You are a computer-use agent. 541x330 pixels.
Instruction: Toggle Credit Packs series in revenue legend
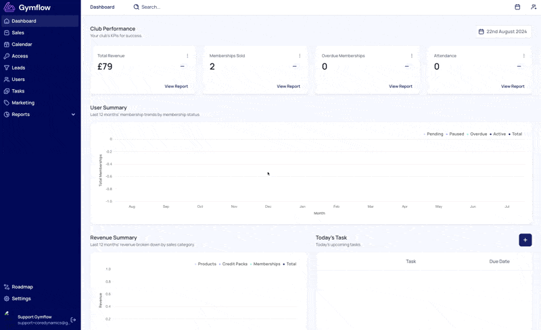233,264
